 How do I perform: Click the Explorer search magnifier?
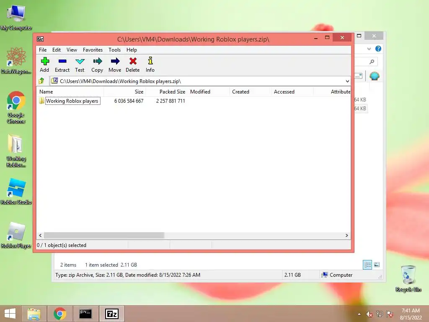[x=372, y=62]
